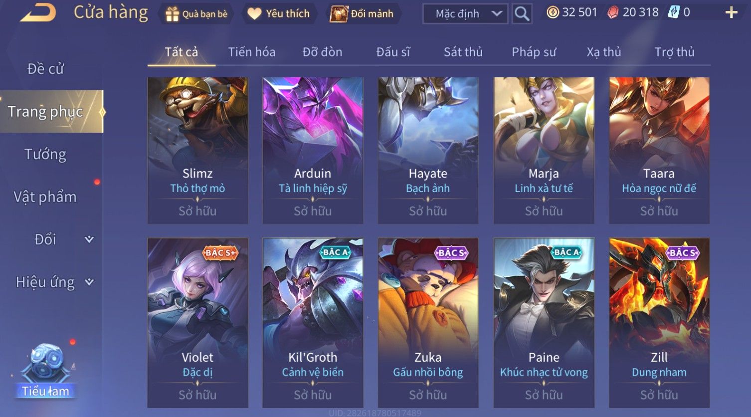Tap the red gem balance icon
The width and height of the screenshot is (751, 417).
coord(613,12)
